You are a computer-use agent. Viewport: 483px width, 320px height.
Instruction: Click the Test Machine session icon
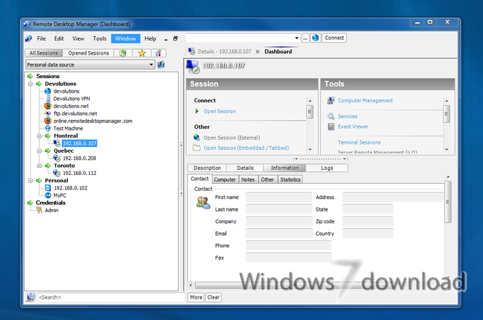48,128
